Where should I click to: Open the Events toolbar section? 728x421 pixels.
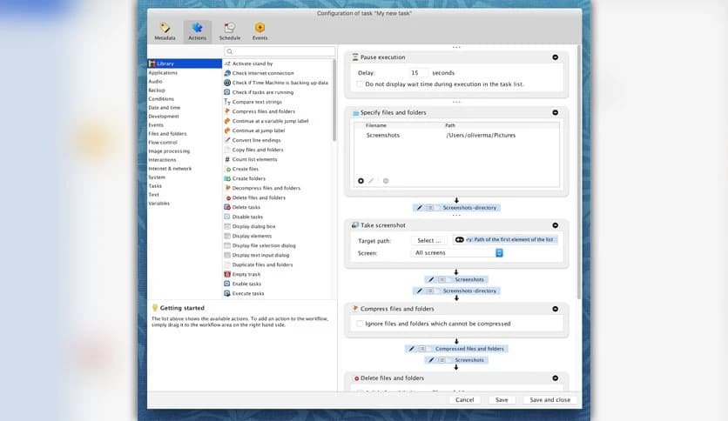point(260,31)
